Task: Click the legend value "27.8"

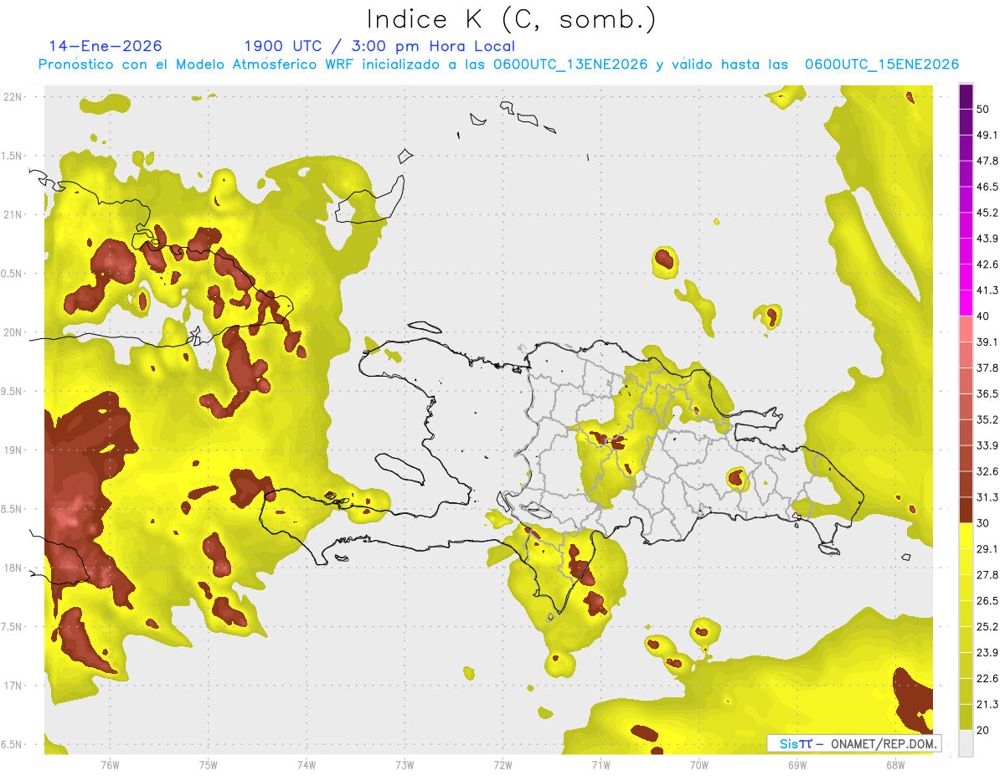Action: (987, 575)
